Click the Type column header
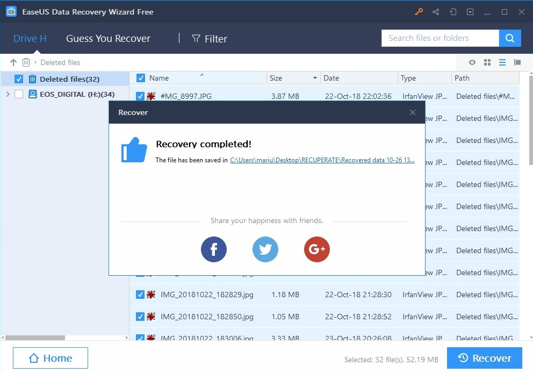Screen dimensions: 533x373 (x=424, y=78)
